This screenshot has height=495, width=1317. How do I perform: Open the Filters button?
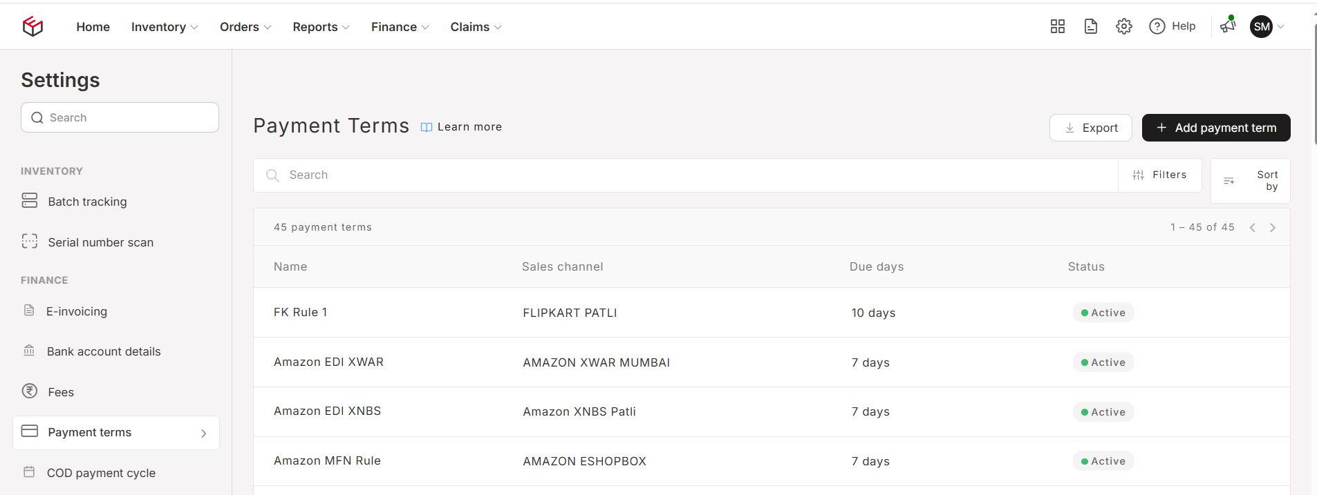click(x=1160, y=175)
